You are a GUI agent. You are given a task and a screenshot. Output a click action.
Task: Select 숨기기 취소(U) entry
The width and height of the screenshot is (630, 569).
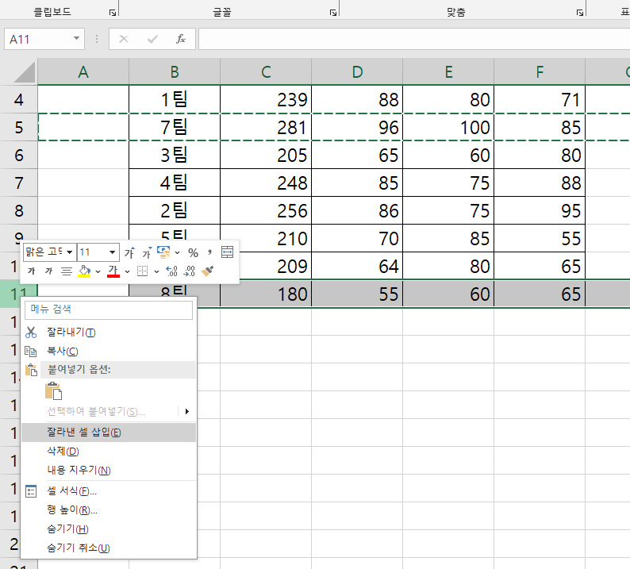109,548
